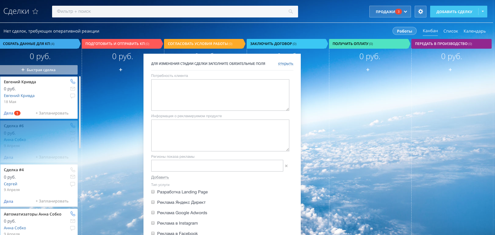Click email icon on Евгений Кривда card
The image size is (495, 235).
pos(73,89)
